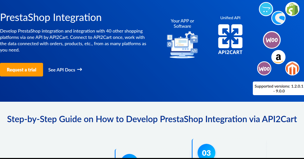Image resolution: width=304 pixels, height=159 pixels.
Task: Click the computer software illustration
Action: tap(182, 45)
